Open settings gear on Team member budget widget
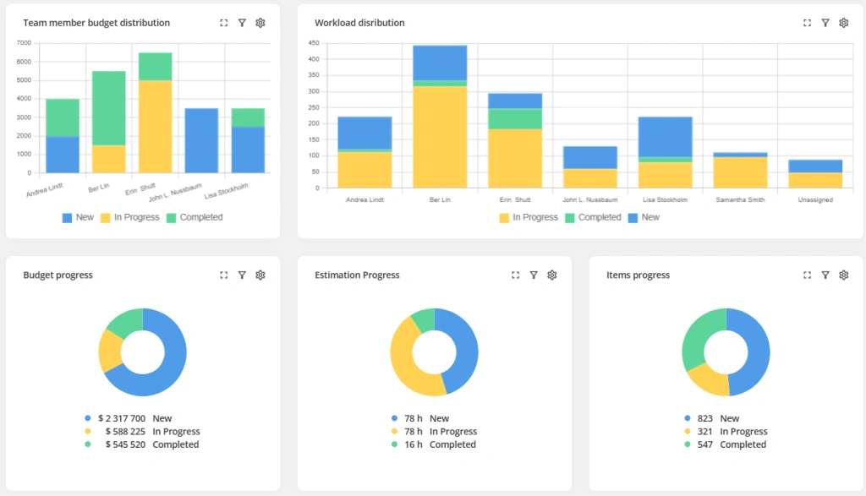866x496 pixels. [260, 23]
